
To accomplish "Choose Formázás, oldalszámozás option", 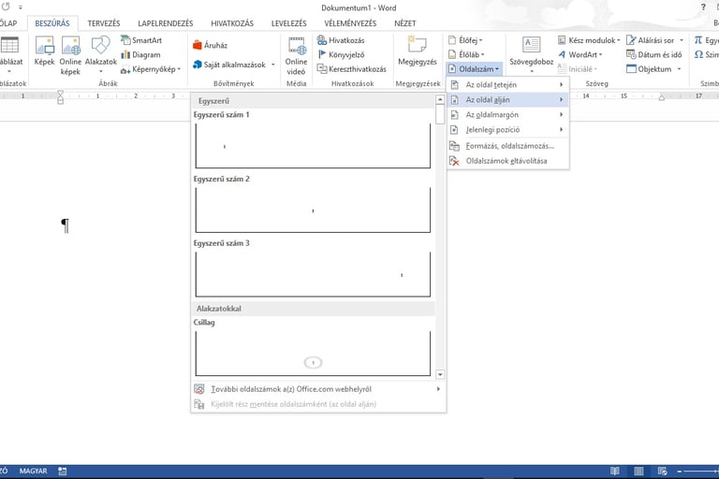I will pyautogui.click(x=507, y=146).
